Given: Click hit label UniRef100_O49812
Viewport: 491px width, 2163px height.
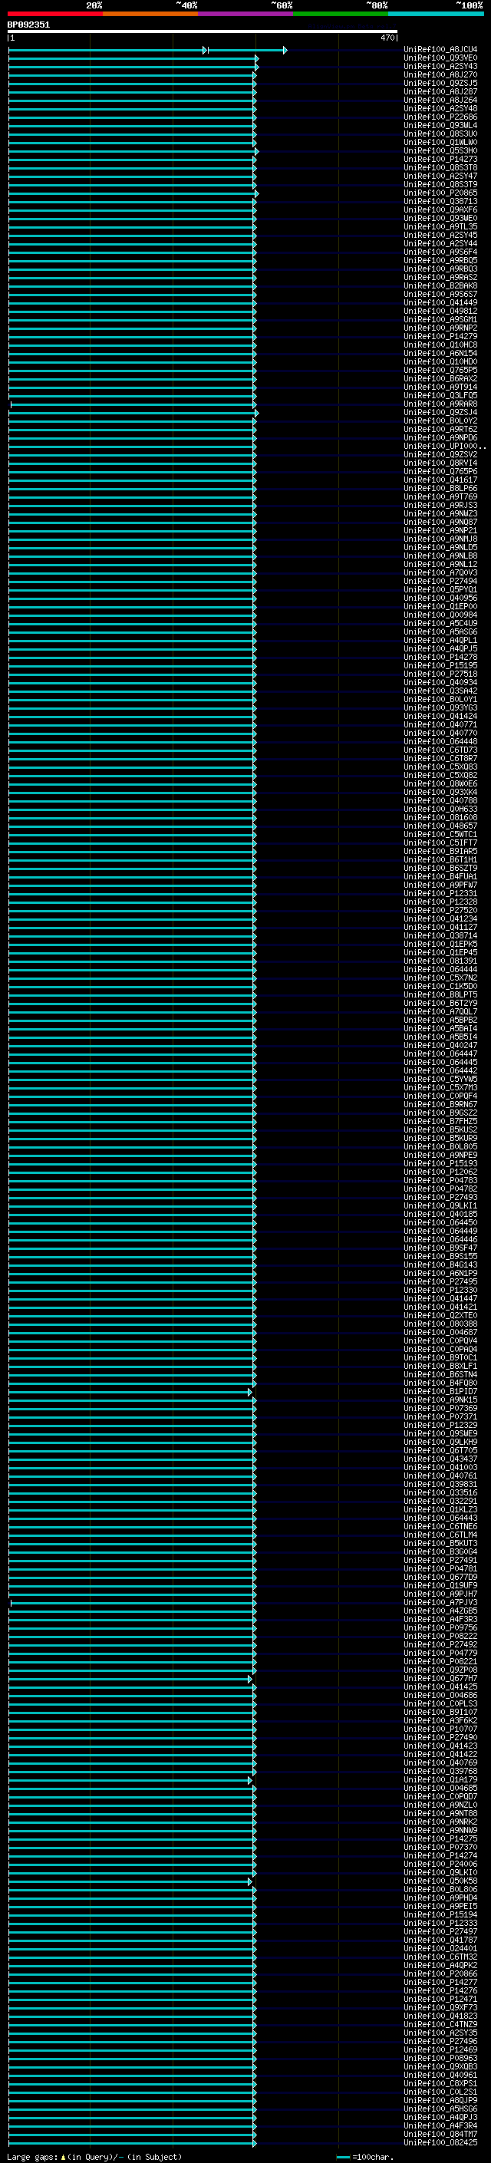Looking at the screenshot, I should tap(440, 311).
